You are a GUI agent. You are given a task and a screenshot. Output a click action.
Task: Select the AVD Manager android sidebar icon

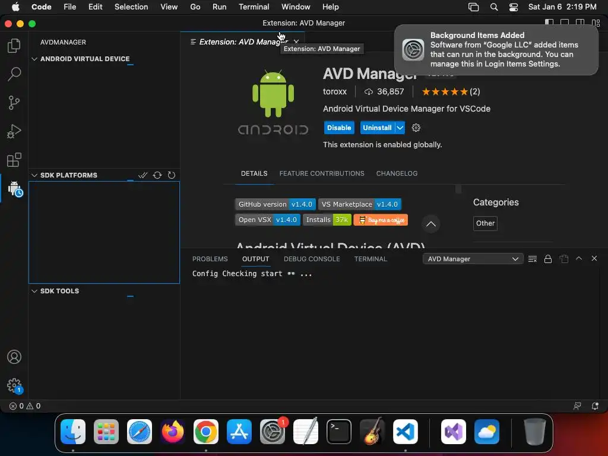click(x=15, y=188)
